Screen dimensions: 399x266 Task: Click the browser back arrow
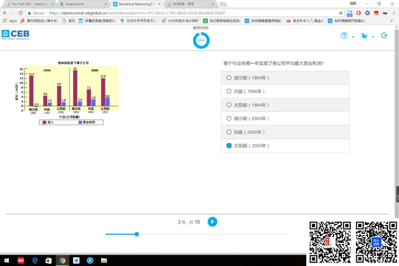pyautogui.click(x=5, y=13)
